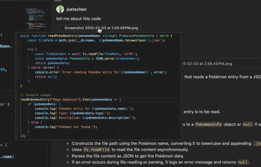The height and width of the screenshot is (167, 261).
Task: Click the null code beside PokemonInfo object
Action: (247, 125)
